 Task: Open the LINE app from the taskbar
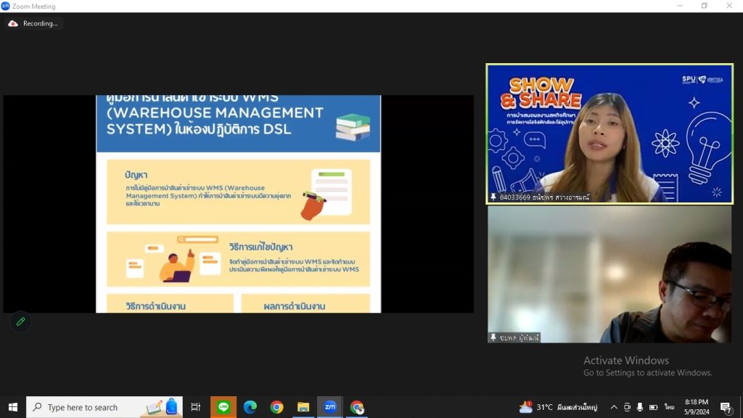coord(223,407)
